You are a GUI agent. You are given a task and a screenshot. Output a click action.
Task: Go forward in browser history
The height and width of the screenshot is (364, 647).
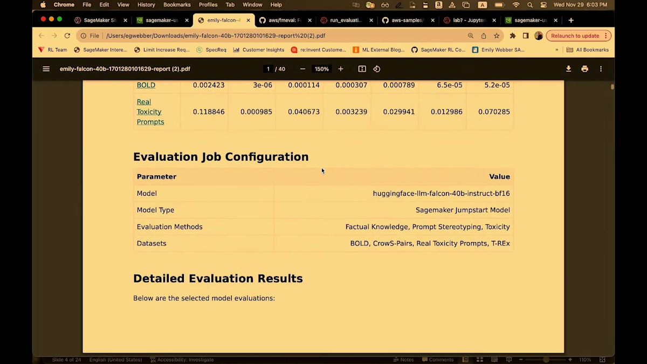point(54,36)
